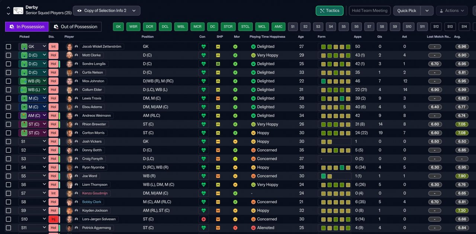The image size is (476, 234).
Task: Tick the checkbox beside Rhian Brewster
Action: coord(9,124)
